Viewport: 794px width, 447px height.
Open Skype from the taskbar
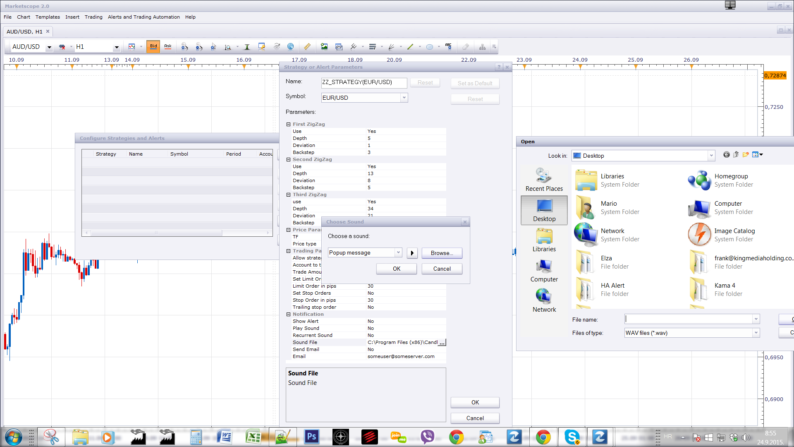[x=572, y=437]
